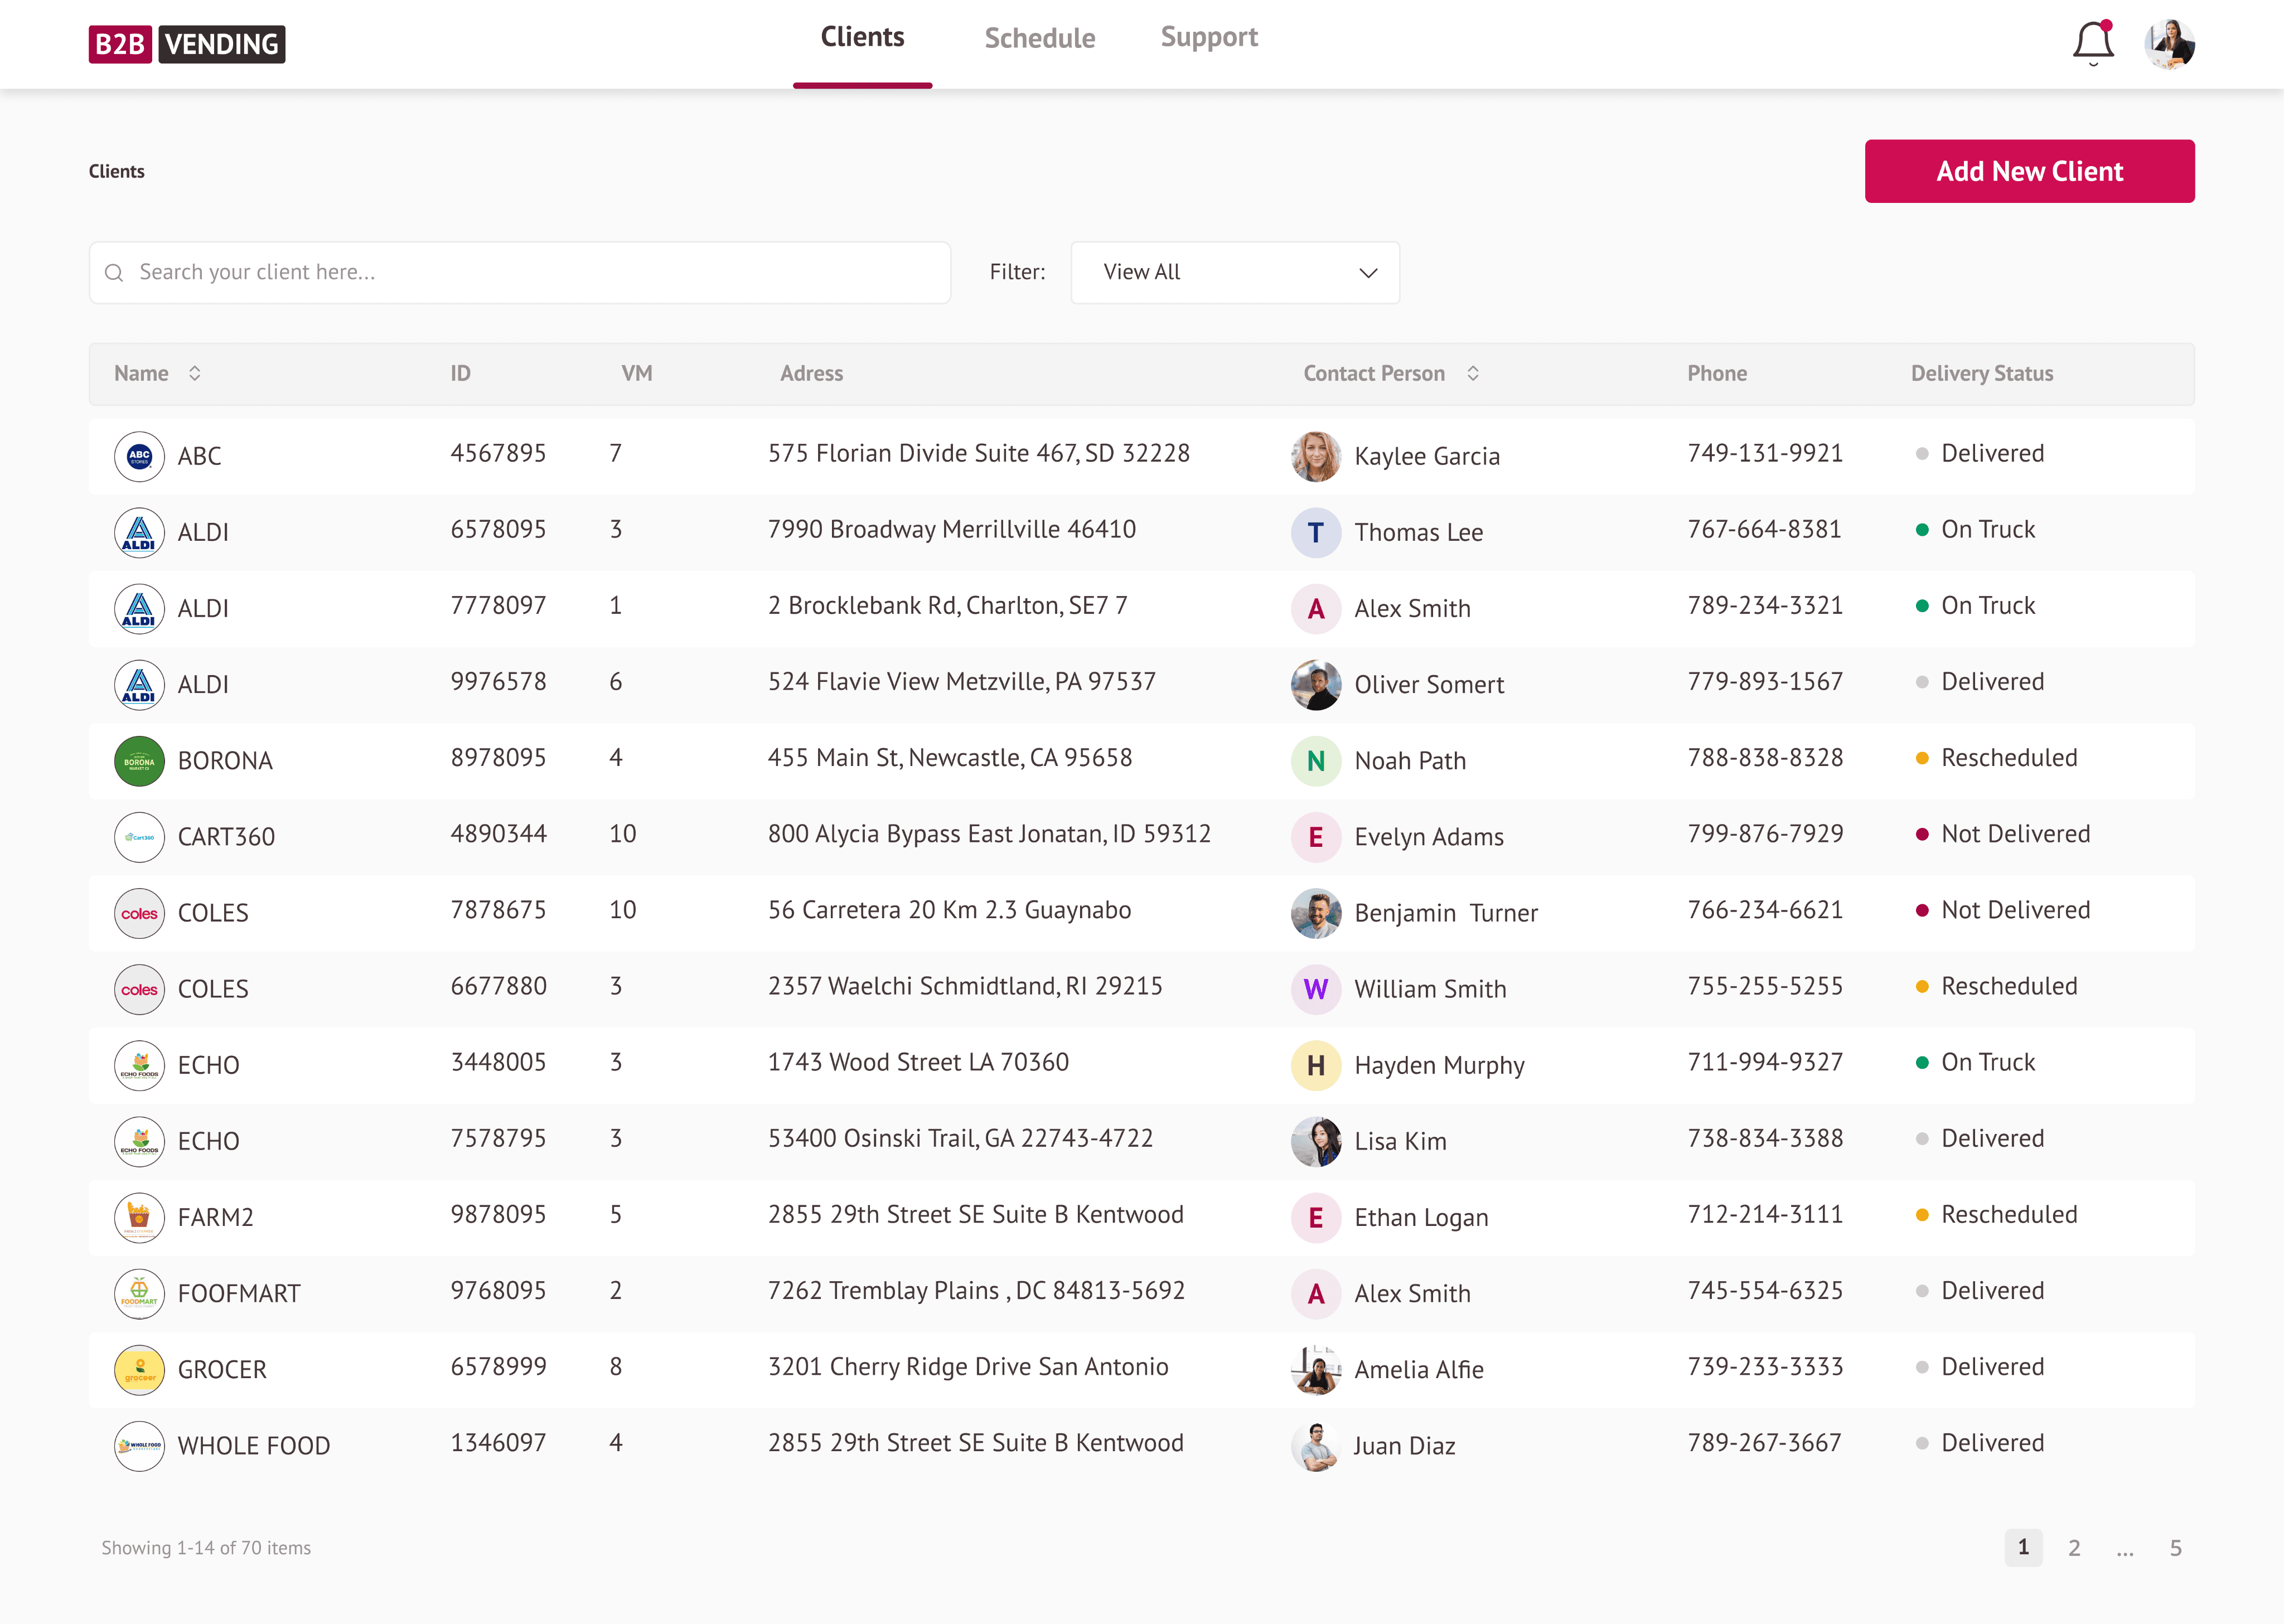Image resolution: width=2284 pixels, height=1624 pixels.
Task: Click the GROCER client name
Action: (x=222, y=1370)
